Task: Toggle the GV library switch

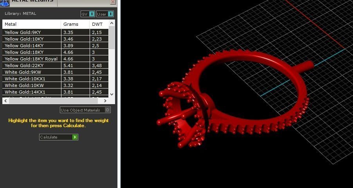Action: pyautogui.click(x=88, y=14)
